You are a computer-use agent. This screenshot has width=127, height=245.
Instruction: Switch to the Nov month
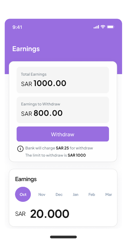(x=42, y=194)
